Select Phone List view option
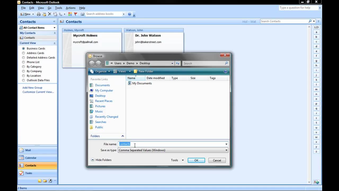The height and width of the screenshot is (191, 339). 31,62
